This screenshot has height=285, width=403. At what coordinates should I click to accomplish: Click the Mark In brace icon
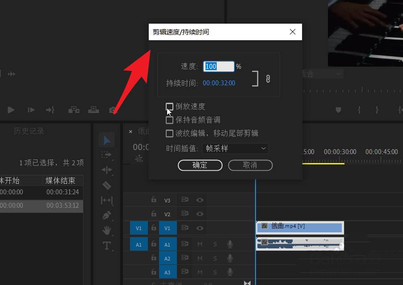pos(359,110)
